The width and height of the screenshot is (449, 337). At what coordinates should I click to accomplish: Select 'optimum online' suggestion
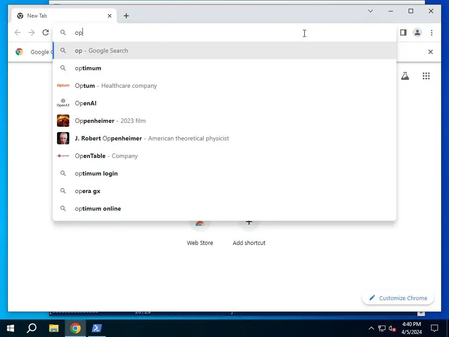[224, 208]
